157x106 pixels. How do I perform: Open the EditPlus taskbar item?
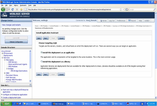133,104
